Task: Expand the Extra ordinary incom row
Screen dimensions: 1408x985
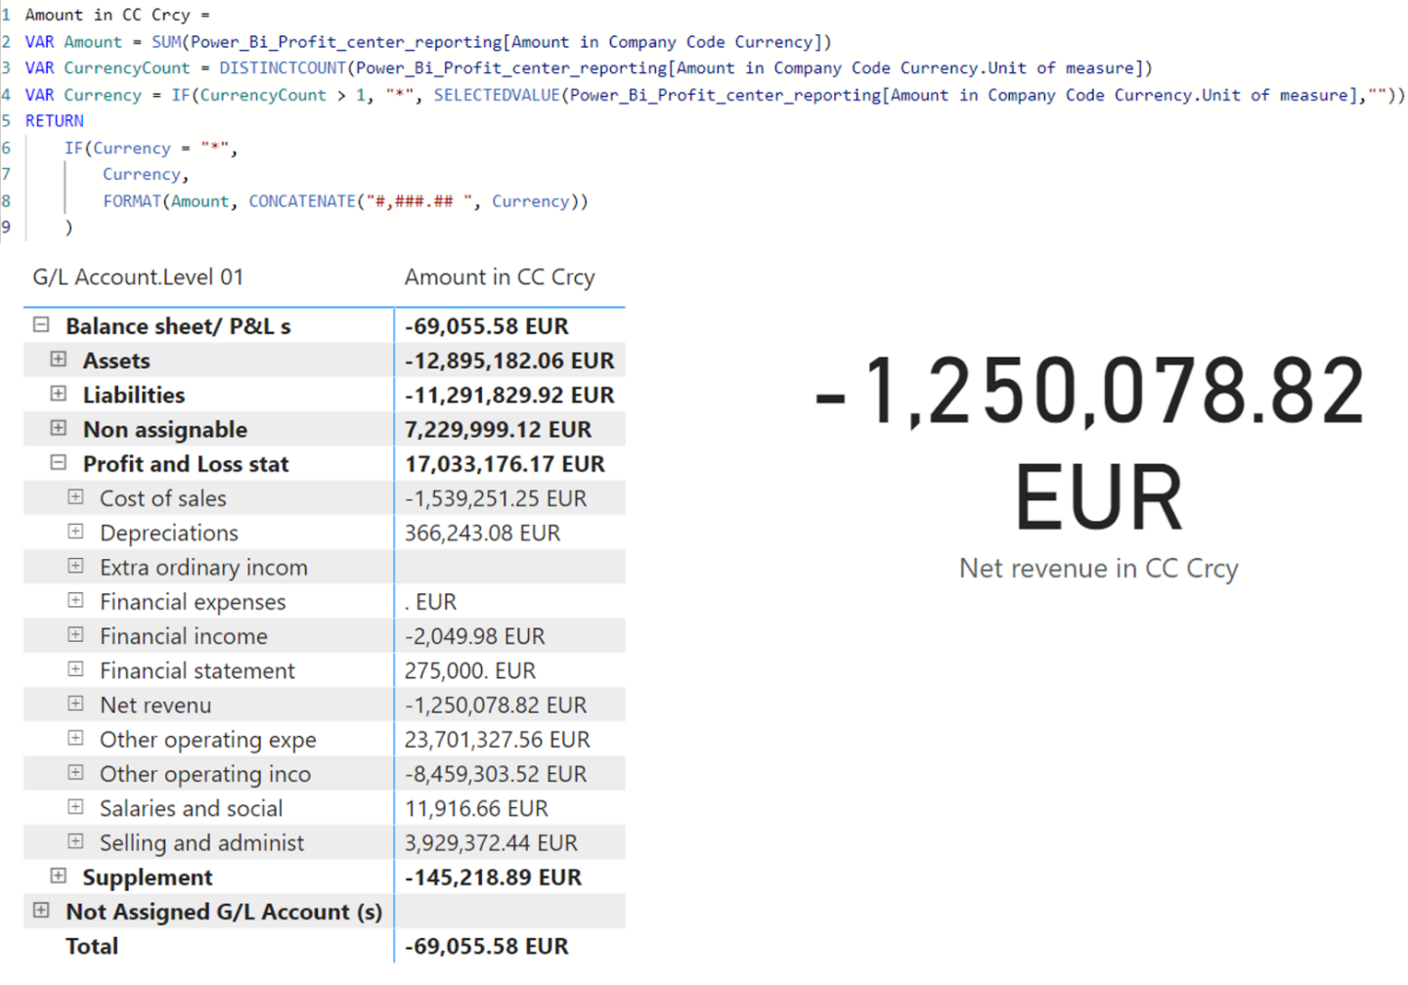Action: (75, 566)
